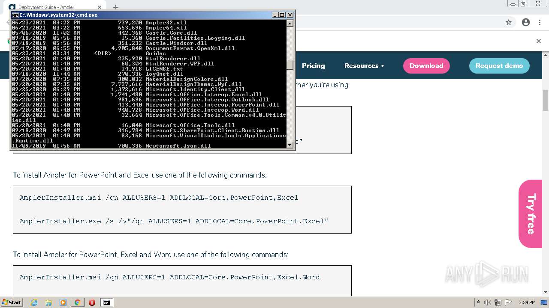Screen dimensions: 549x308
Task: Click the cmd window scrollbar up arrow
Action: point(290,23)
